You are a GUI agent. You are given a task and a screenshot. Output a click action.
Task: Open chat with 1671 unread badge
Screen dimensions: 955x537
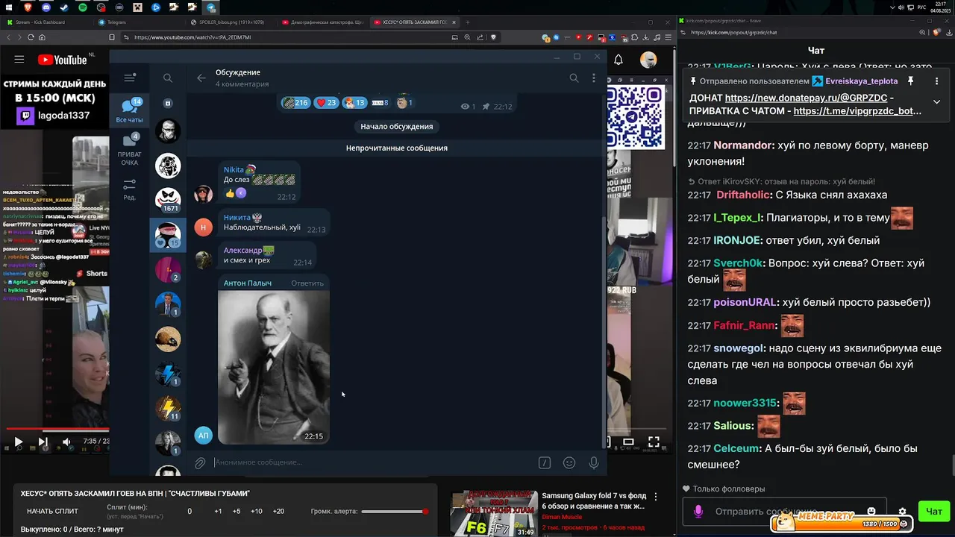pos(168,200)
